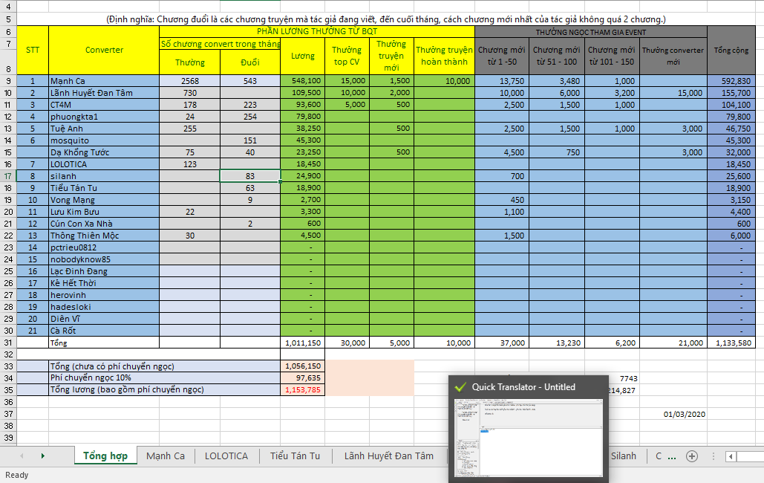Select salary total cell 1,011,150
This screenshot has height=483, width=764.
(303, 343)
